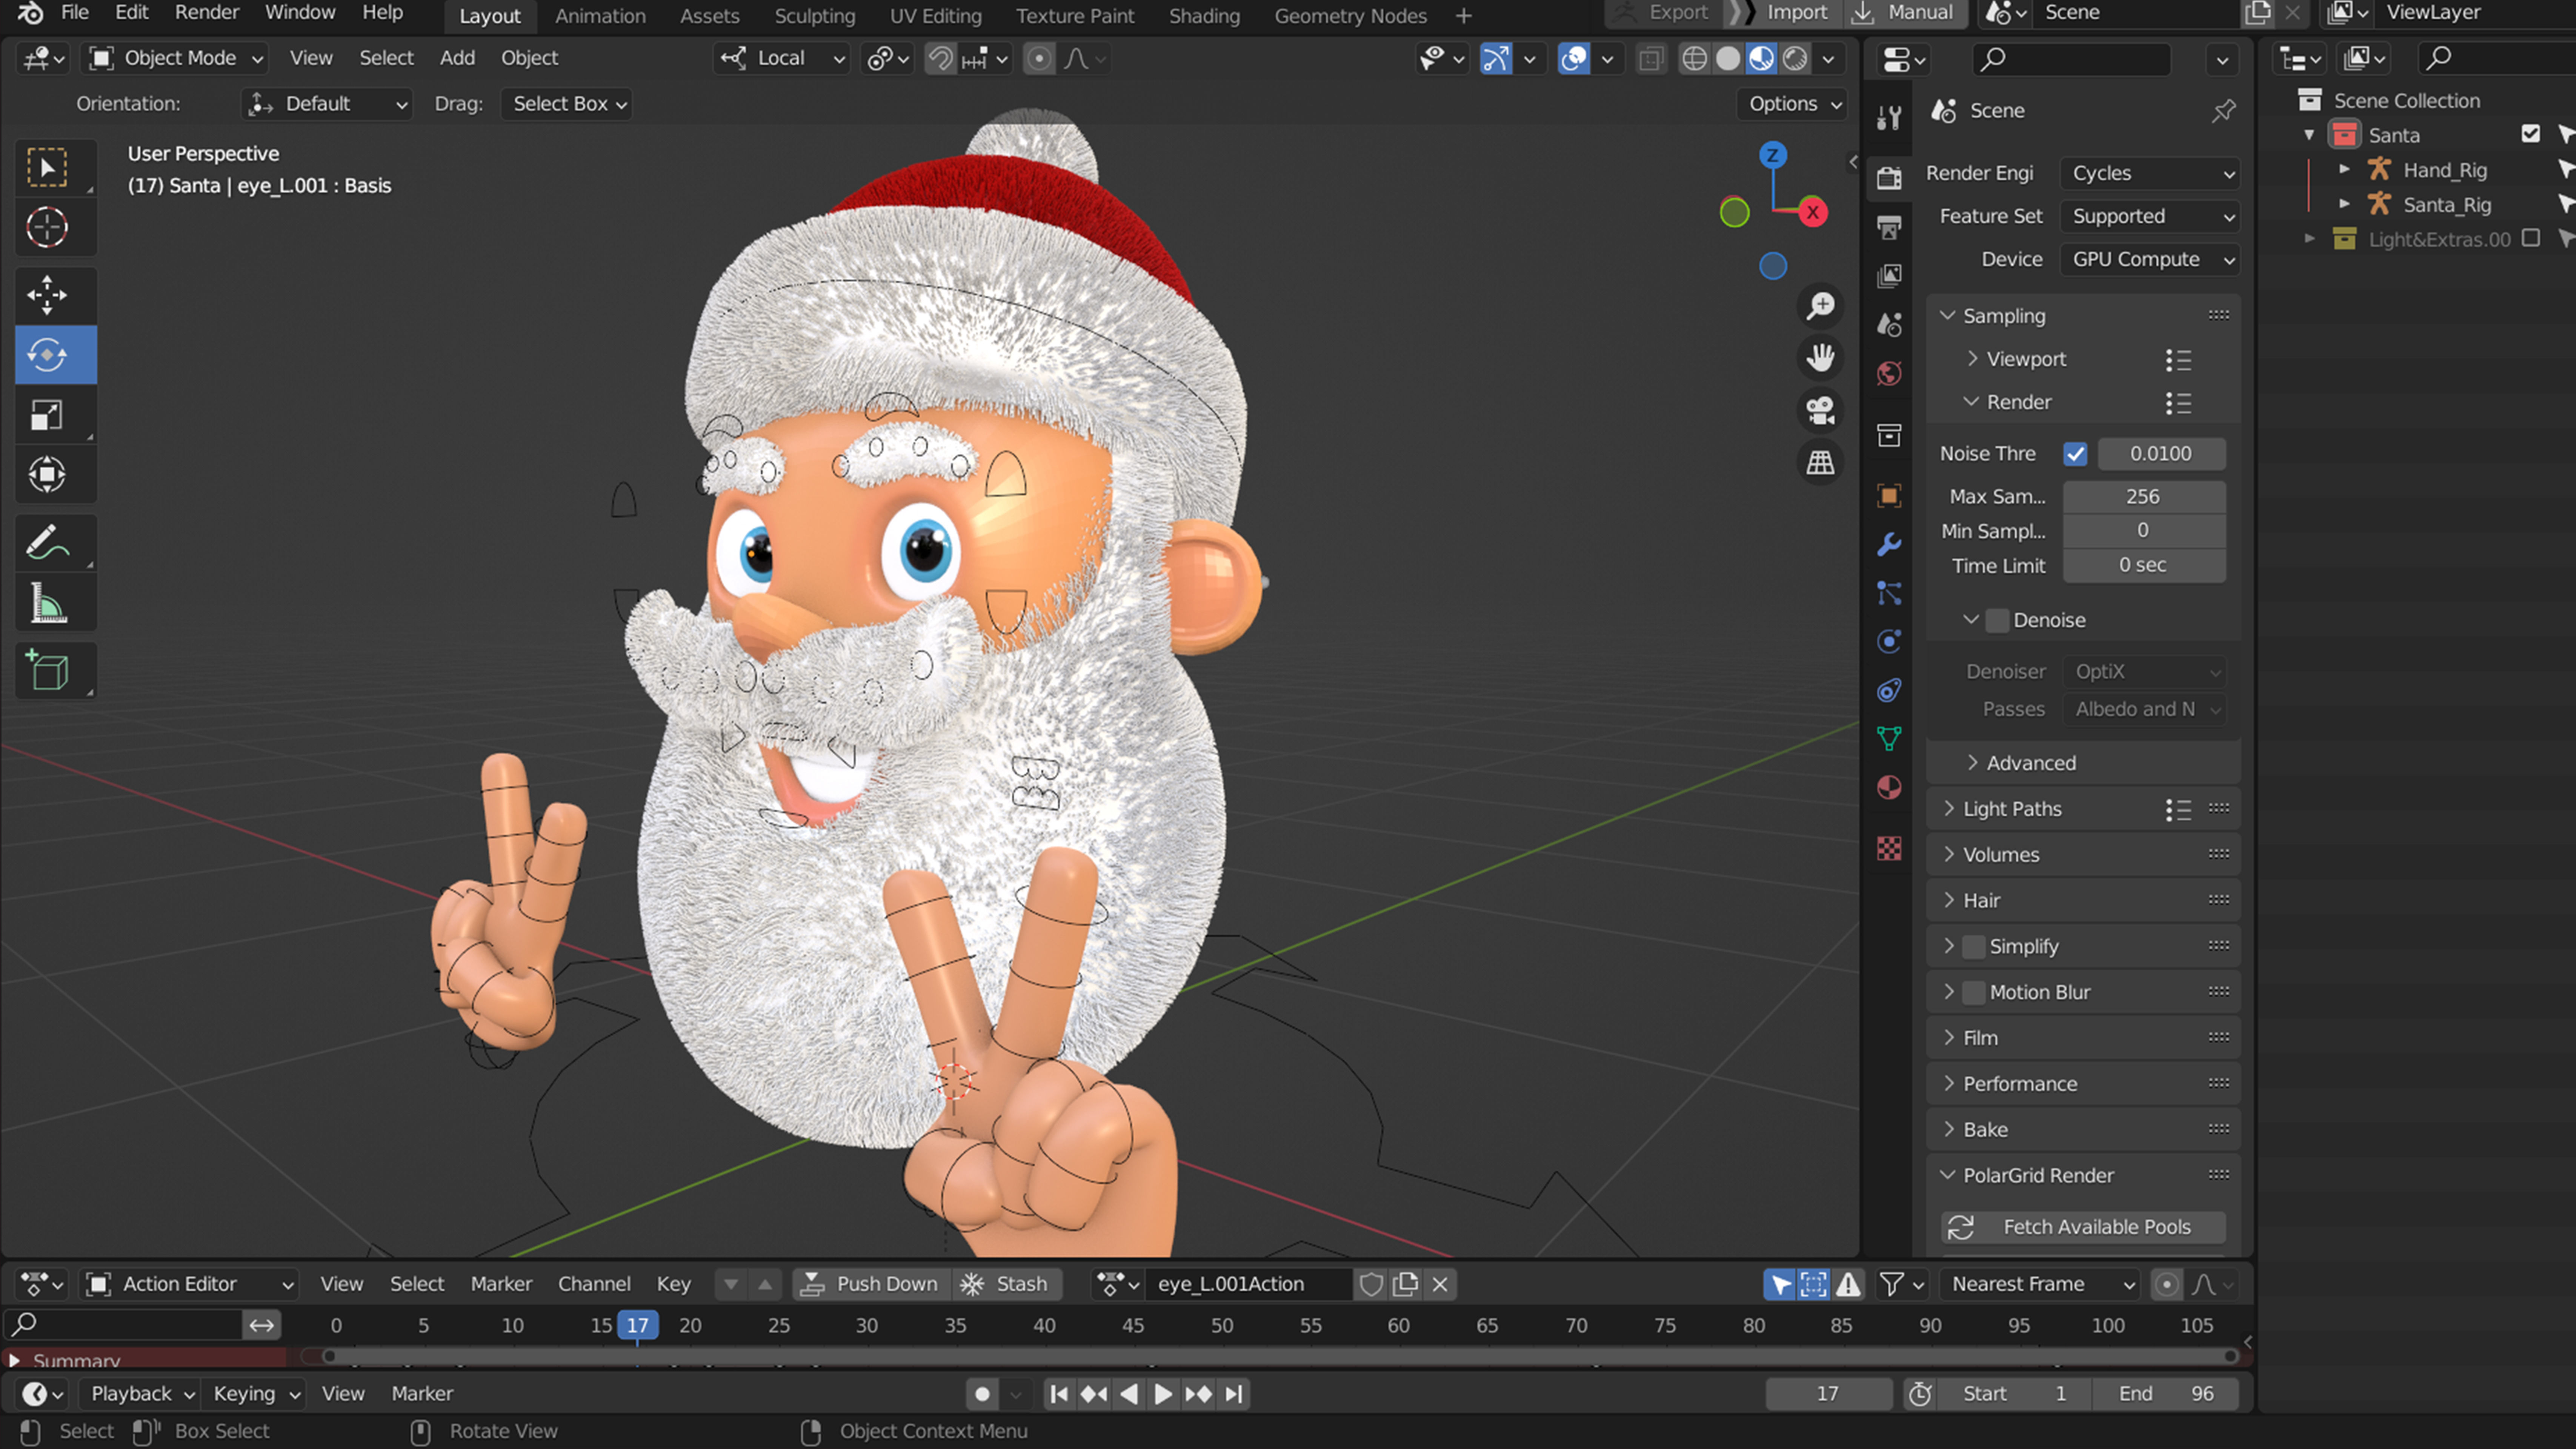Open the View Layer properties tab
2576x1449 pixels.
1888,276
